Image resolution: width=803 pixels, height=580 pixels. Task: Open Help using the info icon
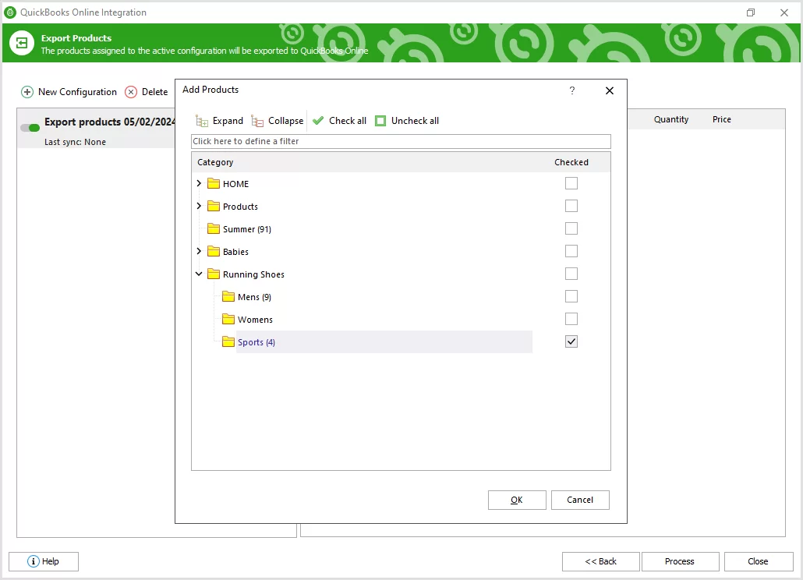33,561
